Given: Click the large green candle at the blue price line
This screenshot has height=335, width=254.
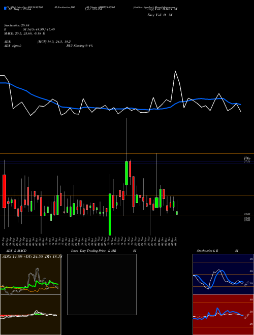Looking at the screenshot, I should pyautogui.click(x=126, y=173).
